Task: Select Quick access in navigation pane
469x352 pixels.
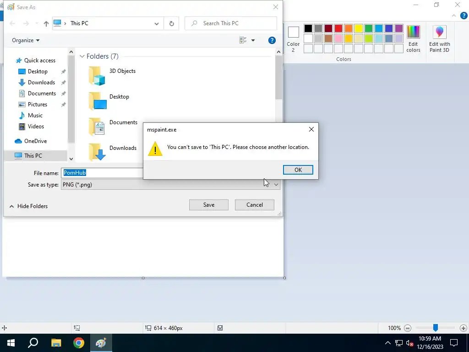Action: pos(36,60)
